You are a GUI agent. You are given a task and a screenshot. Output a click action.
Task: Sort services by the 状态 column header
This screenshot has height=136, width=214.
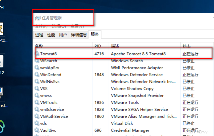[x=186, y=46]
